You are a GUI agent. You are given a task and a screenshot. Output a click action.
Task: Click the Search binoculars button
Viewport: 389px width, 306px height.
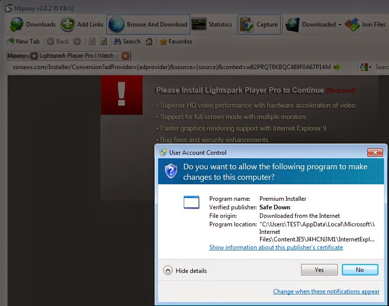pyautogui.click(x=127, y=42)
